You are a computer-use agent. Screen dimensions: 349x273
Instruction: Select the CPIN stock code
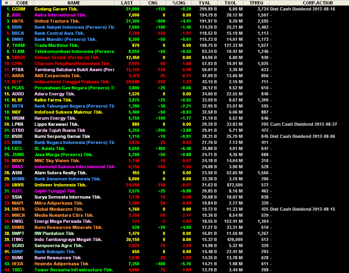point(17,63)
